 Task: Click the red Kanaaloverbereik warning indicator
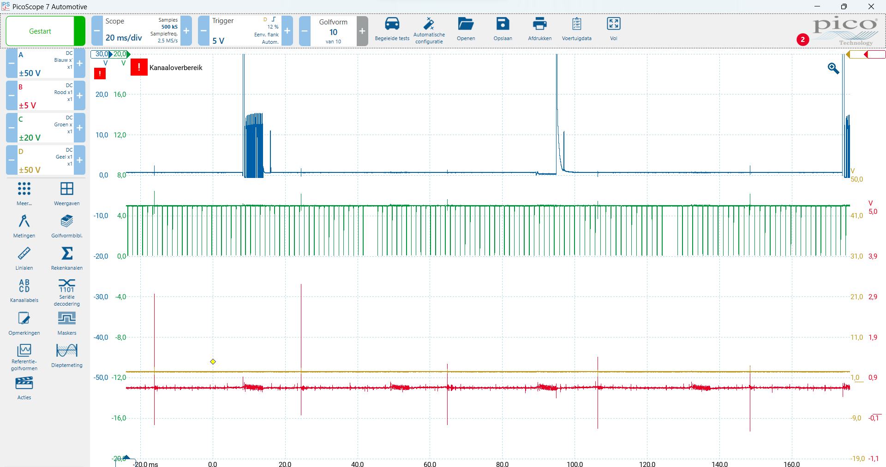139,67
